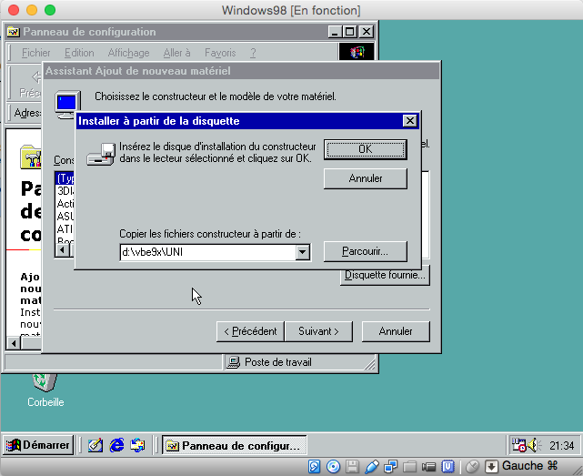This screenshot has width=583, height=476.
Task: Click VirtualBox shared folders status icon
Action: pyautogui.click(x=409, y=466)
